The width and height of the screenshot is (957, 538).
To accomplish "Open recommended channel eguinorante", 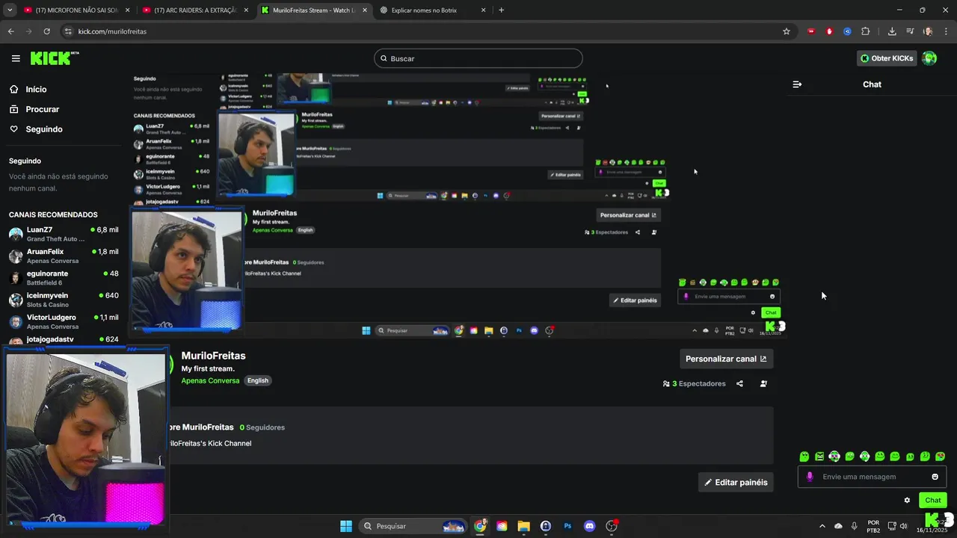I will coord(64,278).
